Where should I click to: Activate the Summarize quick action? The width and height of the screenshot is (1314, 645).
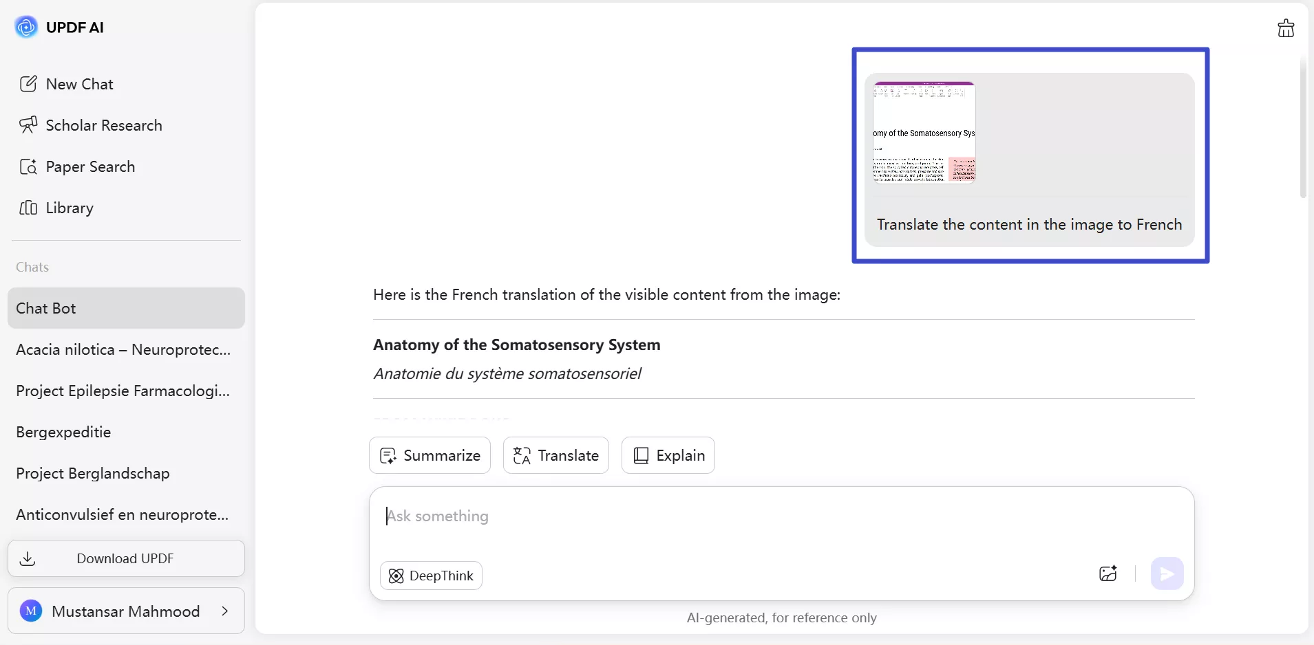(430, 455)
